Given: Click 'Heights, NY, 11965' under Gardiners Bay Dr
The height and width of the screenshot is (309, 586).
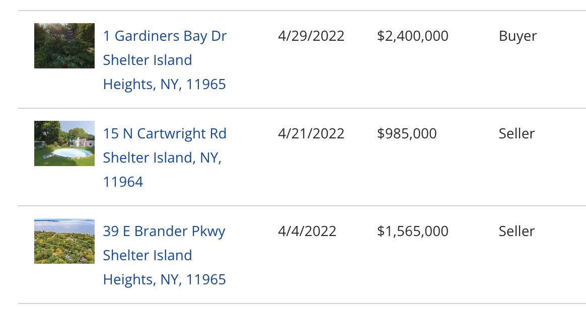Looking at the screenshot, I should coord(165,85).
